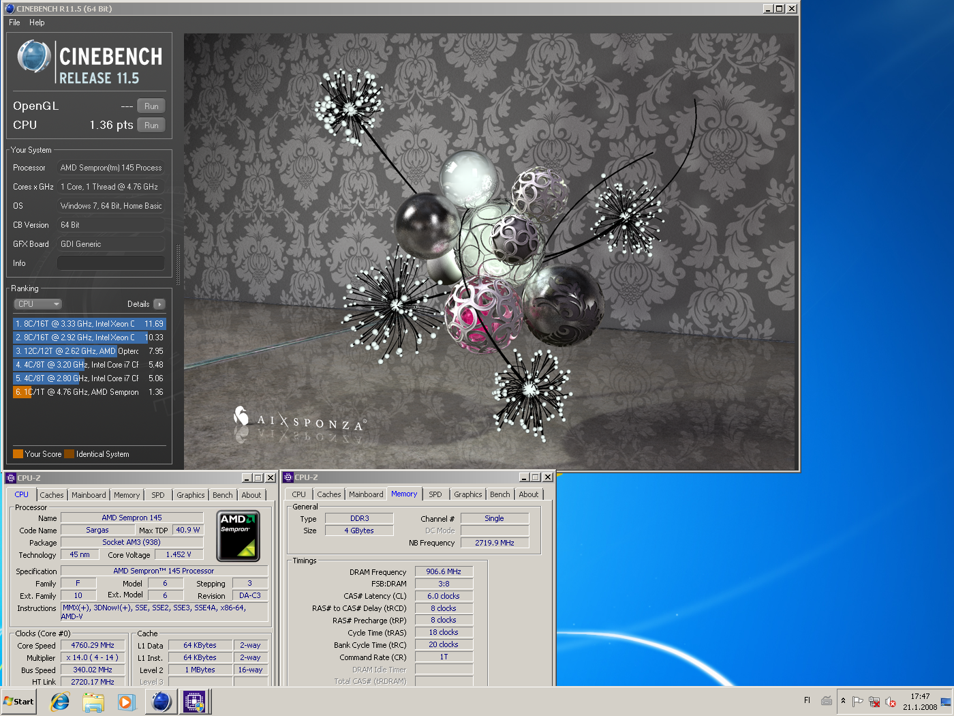
Task: Open the Help menu in Cinebench
Action: click(37, 23)
